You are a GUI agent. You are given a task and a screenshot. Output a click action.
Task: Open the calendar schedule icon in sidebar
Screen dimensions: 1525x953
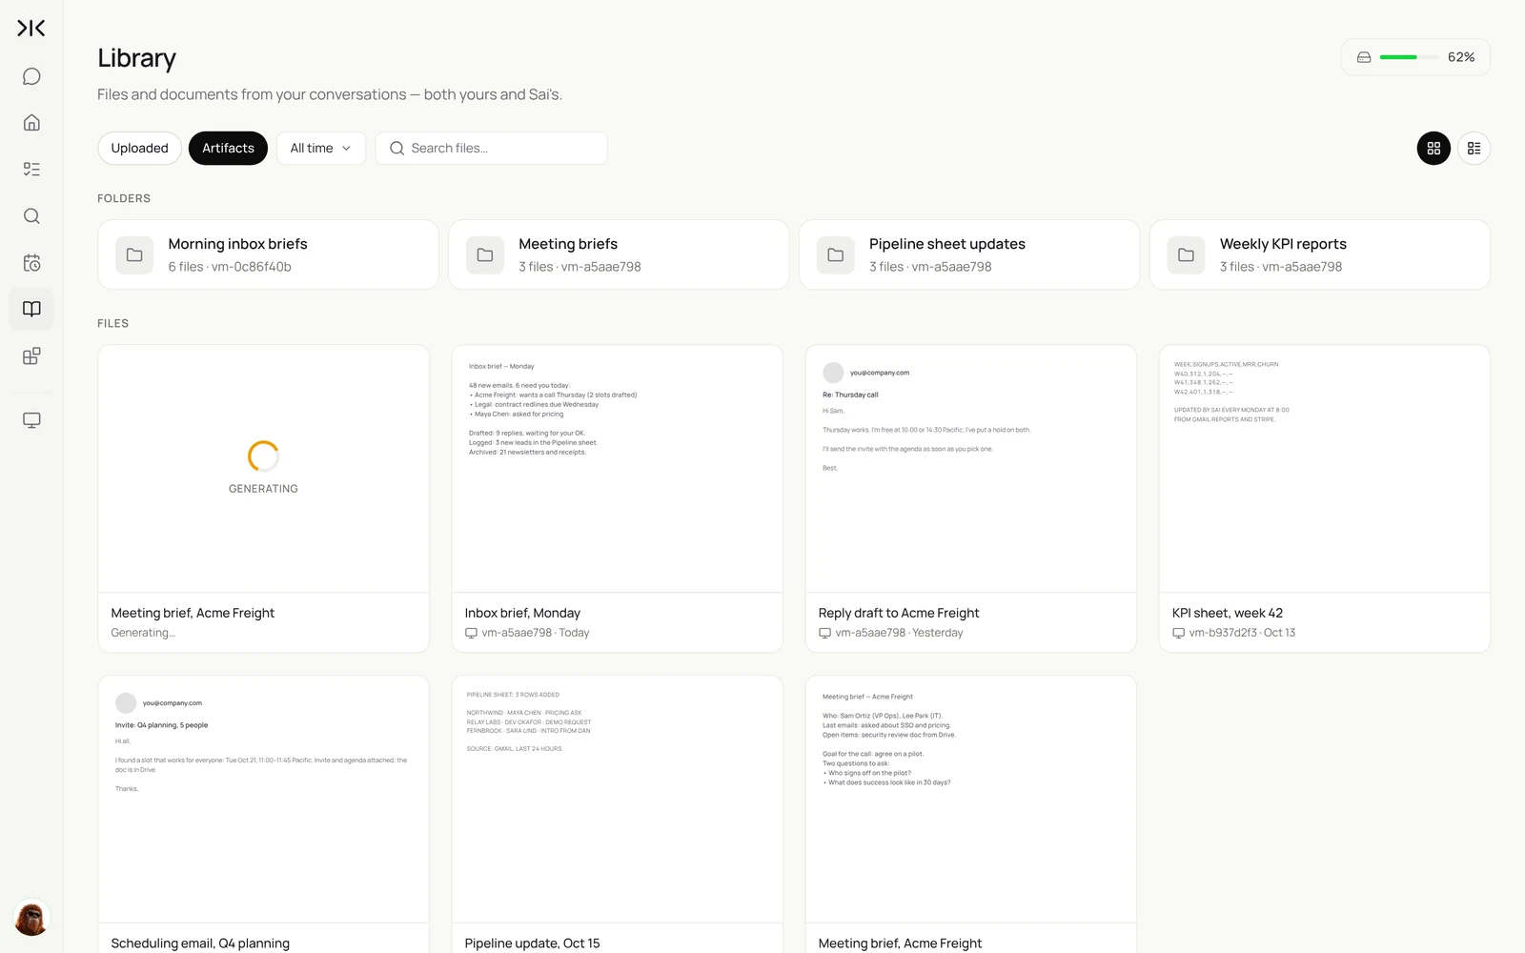point(31,263)
